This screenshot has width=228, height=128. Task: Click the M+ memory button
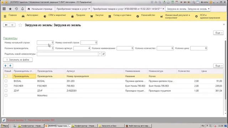[x=185, y=2]
